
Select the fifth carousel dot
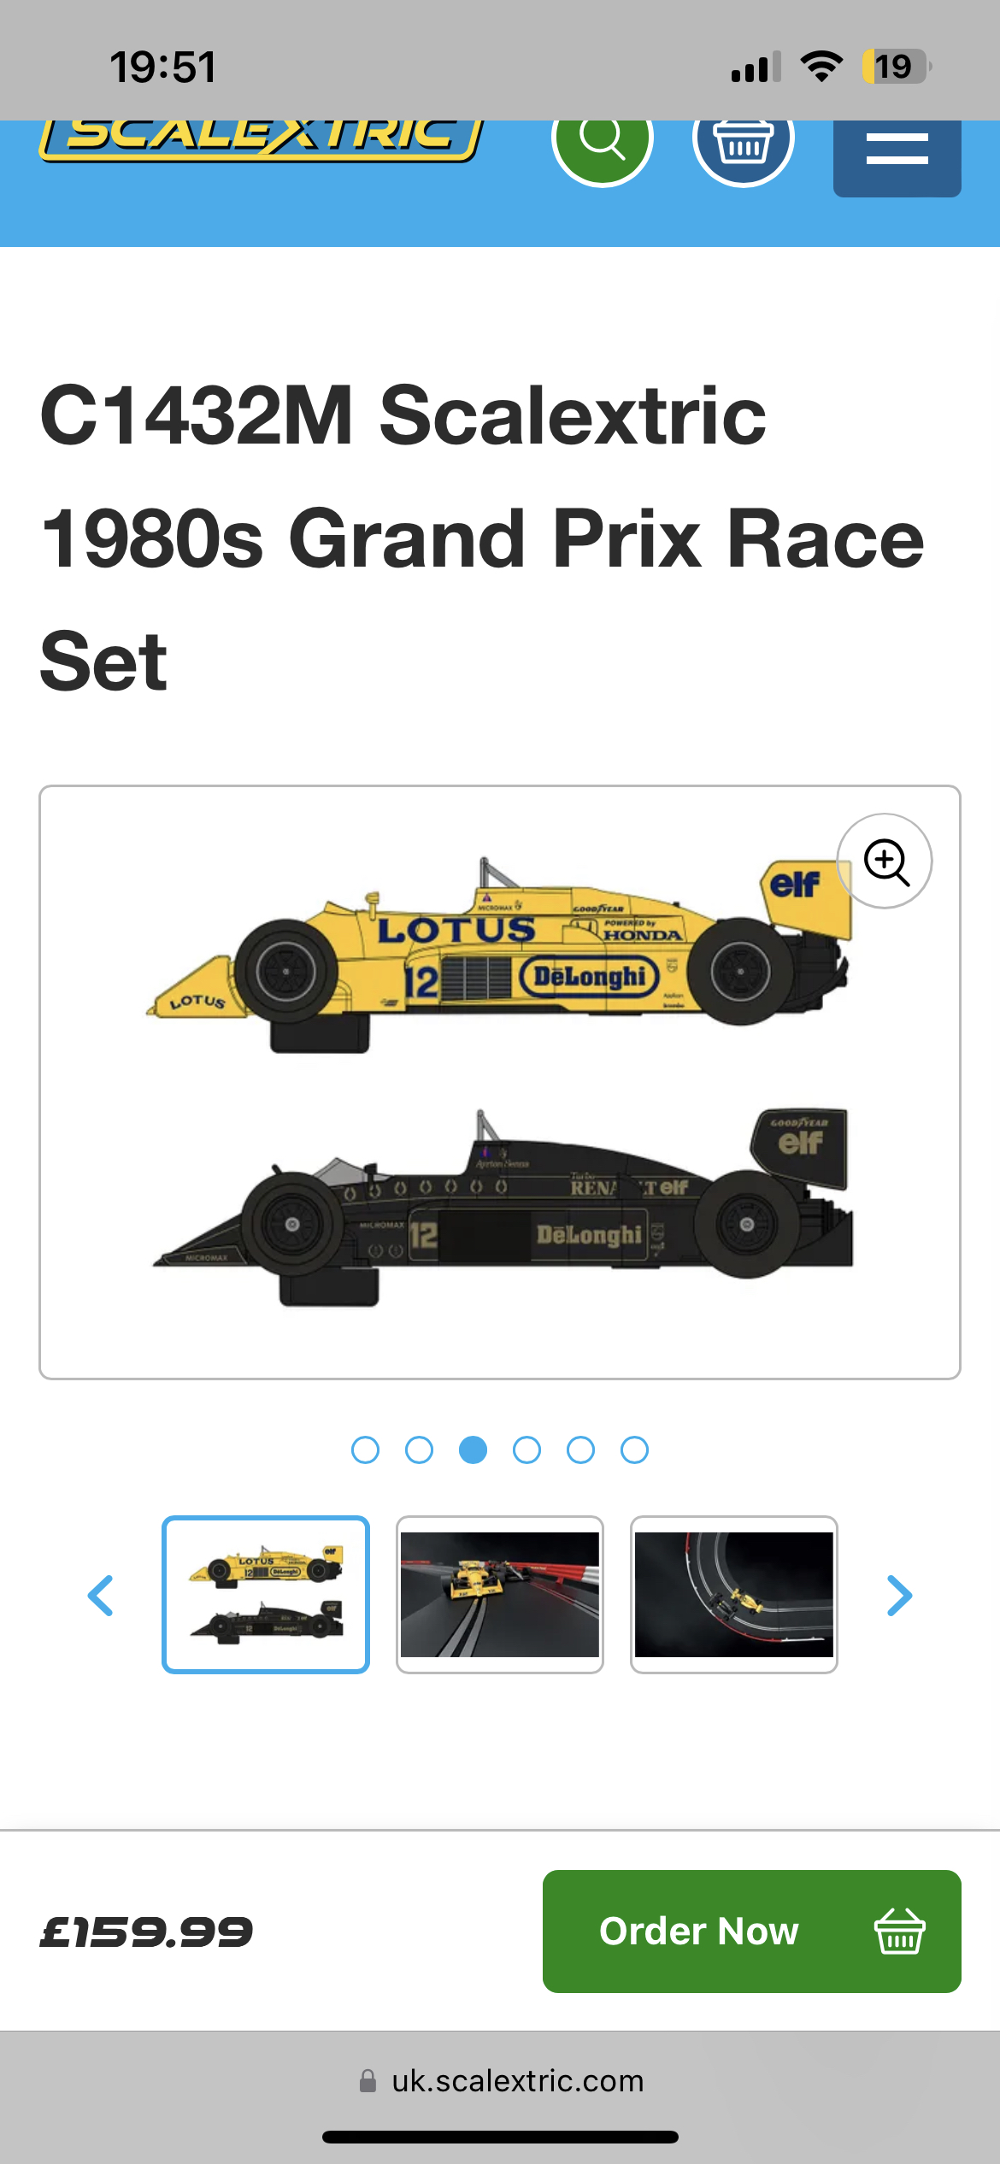pos(580,1450)
